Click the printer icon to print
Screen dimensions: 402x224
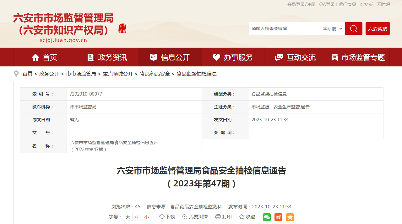pos(218,217)
